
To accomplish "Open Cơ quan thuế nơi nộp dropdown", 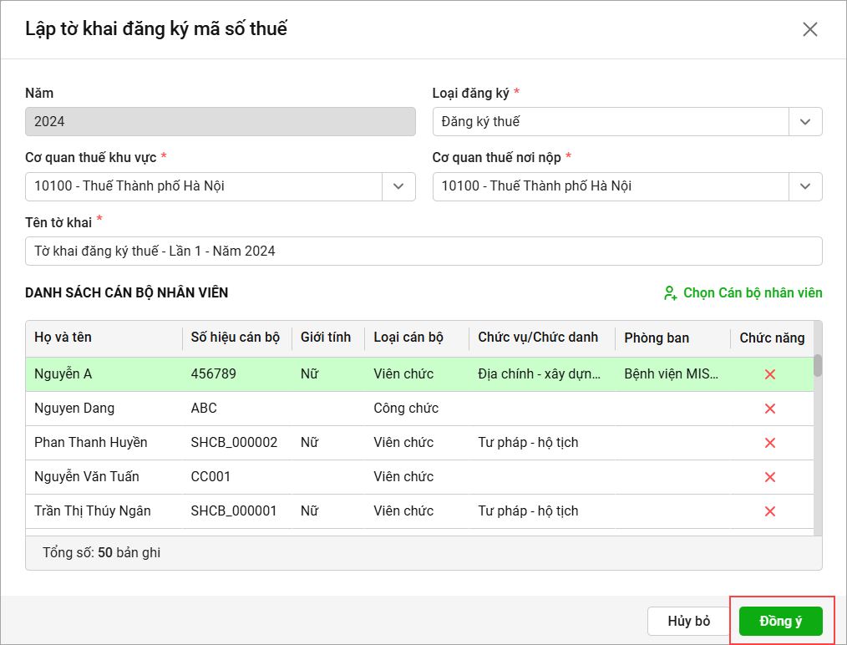I will click(x=805, y=186).
